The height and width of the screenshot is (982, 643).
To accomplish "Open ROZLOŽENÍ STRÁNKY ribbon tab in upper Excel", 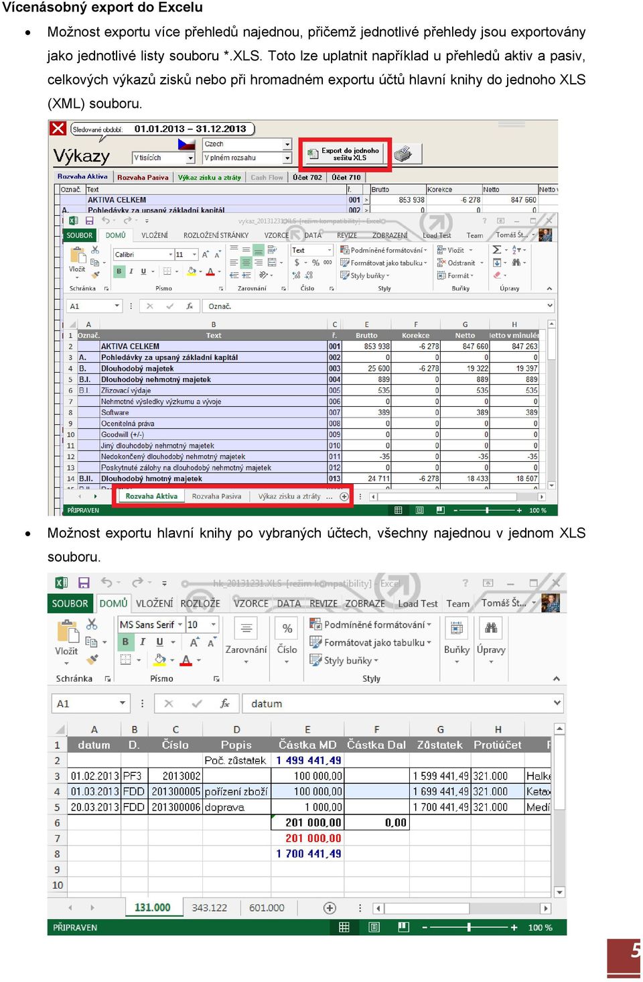I will pyautogui.click(x=216, y=235).
